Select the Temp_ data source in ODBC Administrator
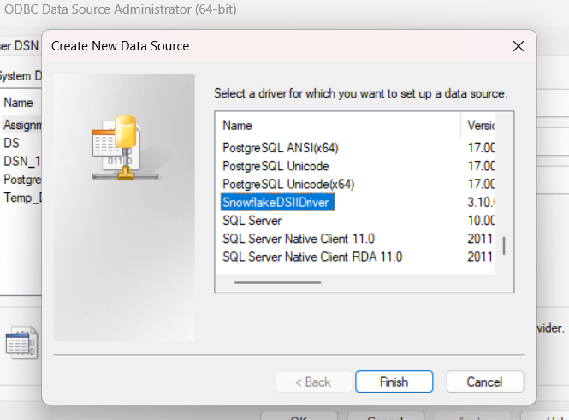Image resolution: width=569 pixels, height=420 pixels. click(22, 198)
